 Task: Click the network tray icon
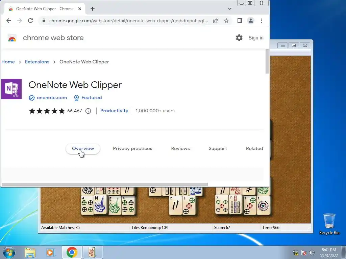tap(295, 253)
